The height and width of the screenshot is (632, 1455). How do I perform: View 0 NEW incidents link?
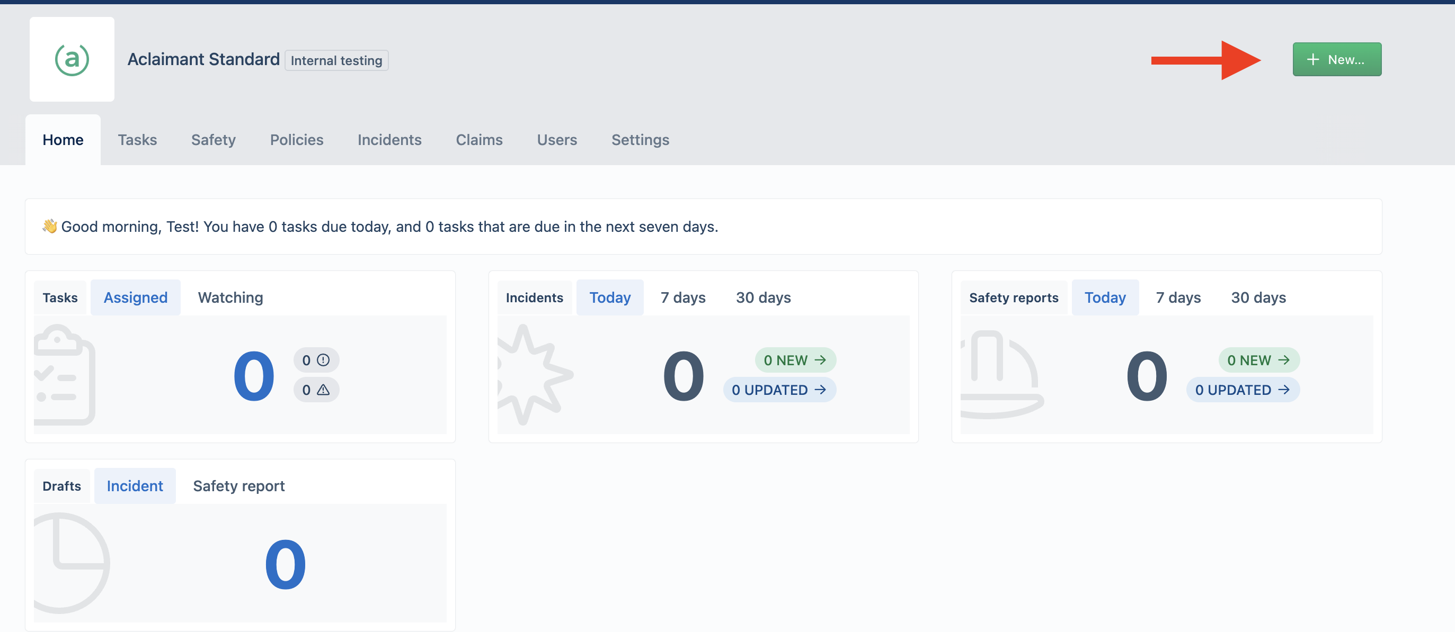coord(795,360)
